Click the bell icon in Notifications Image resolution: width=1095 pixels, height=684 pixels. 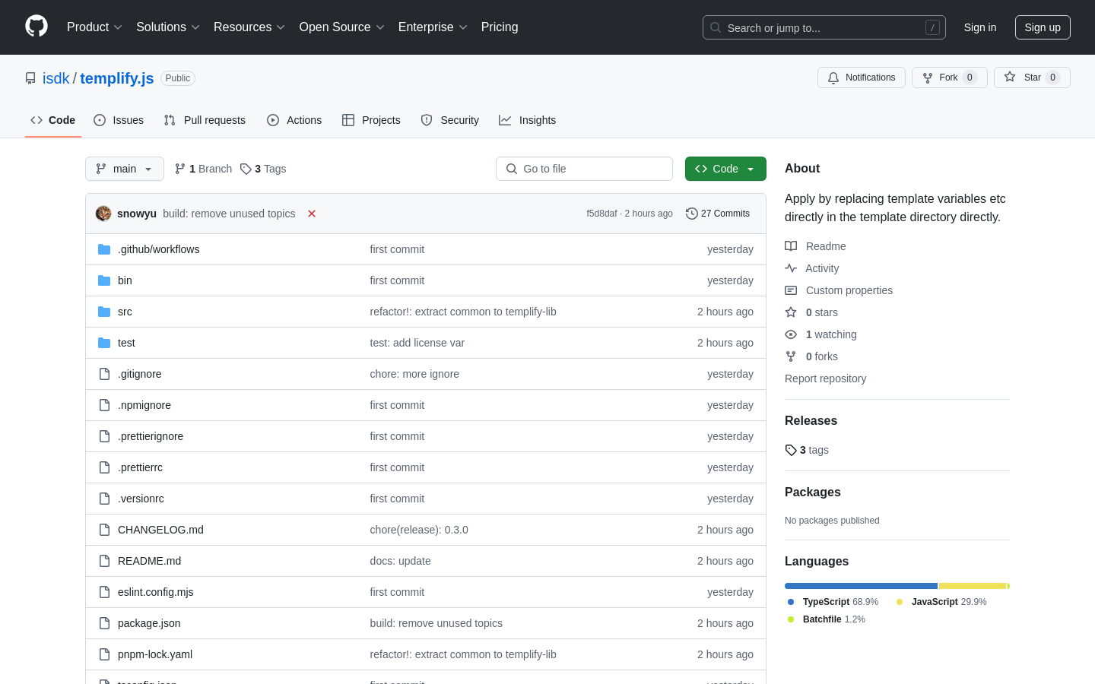click(x=833, y=78)
